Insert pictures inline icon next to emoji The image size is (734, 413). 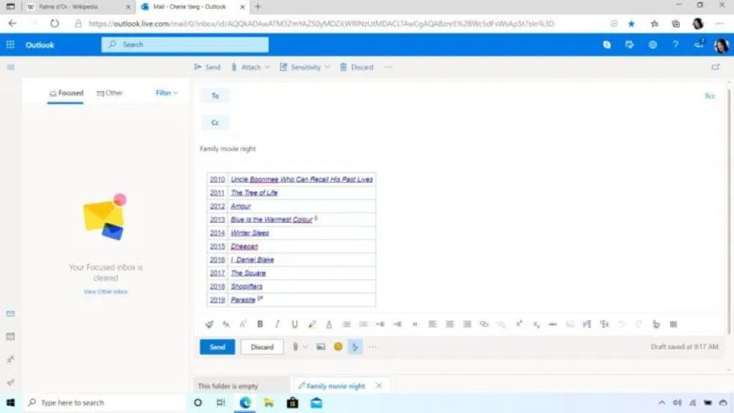point(321,347)
